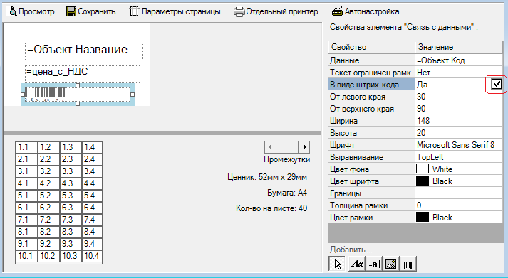Select label cell 6.4 in grid

click(92, 208)
